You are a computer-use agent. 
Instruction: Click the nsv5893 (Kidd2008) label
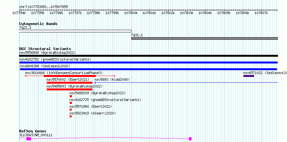pos(112,79)
